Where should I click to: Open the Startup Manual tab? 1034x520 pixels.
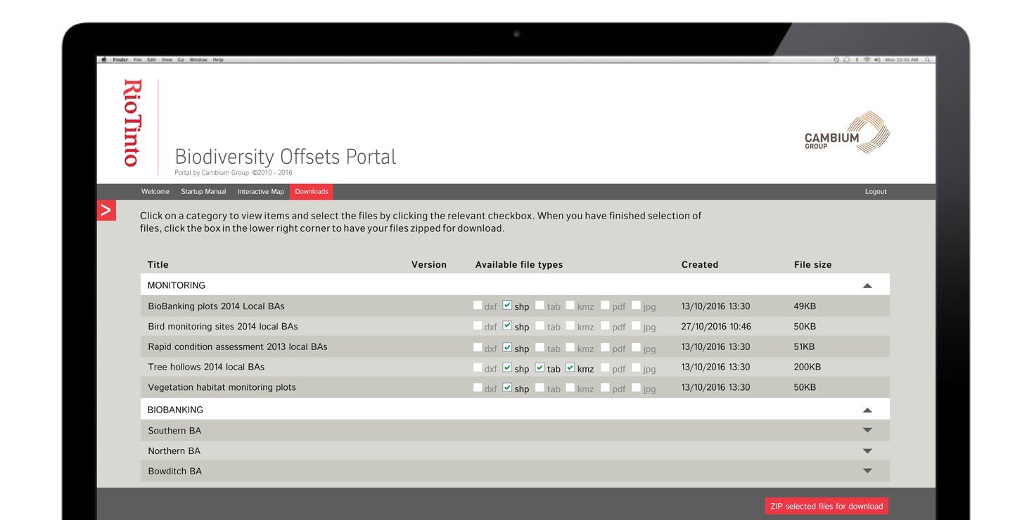click(203, 192)
